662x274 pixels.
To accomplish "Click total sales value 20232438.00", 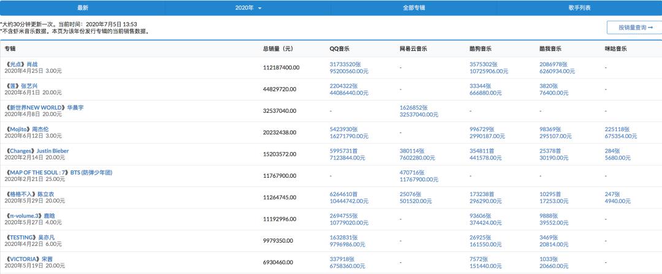I will pos(280,132).
